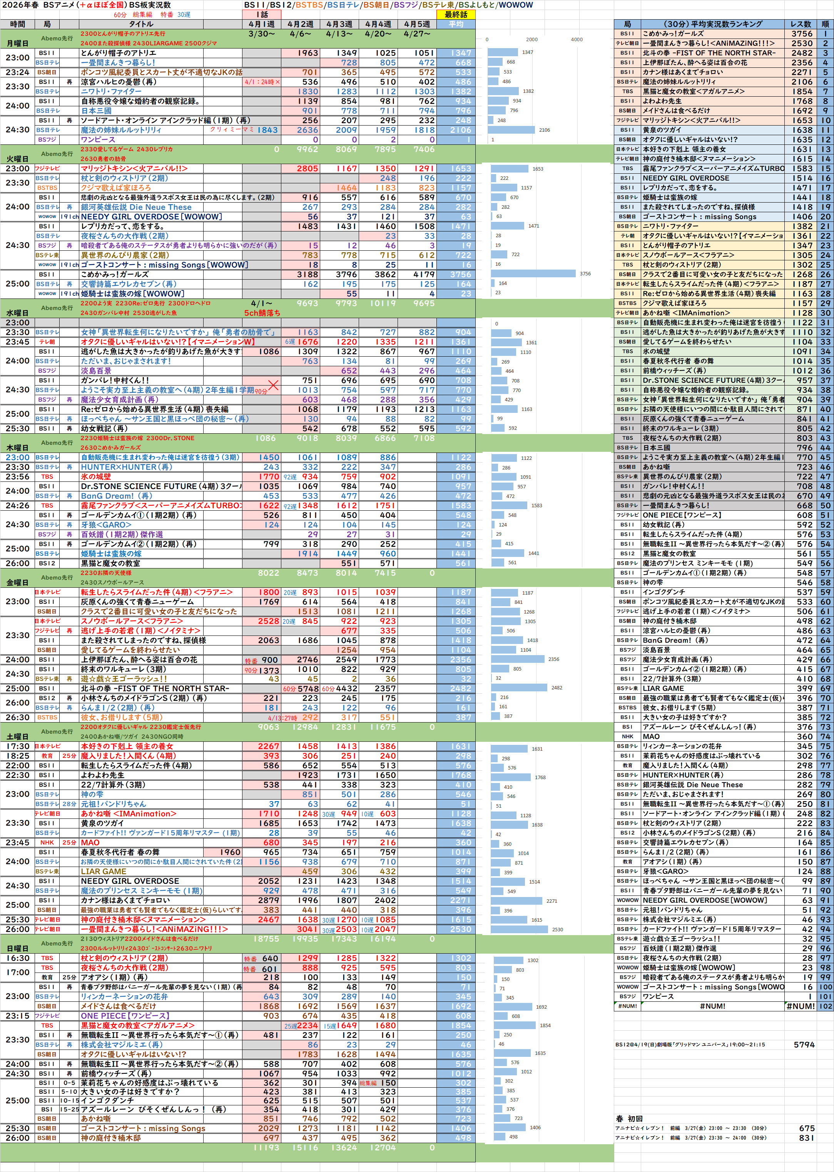This screenshot has width=834, height=1172.
Task: Click the 北斗の拳 2482 bar in the chart
Action: 520,688
